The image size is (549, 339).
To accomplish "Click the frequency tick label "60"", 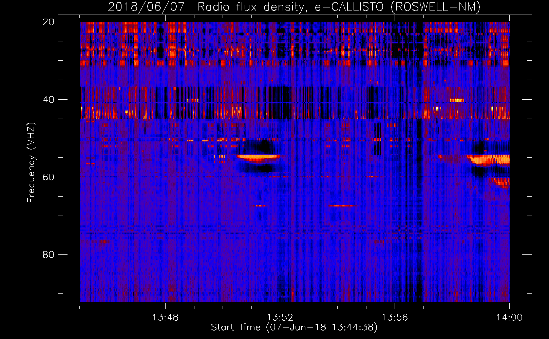I will 48,177.
